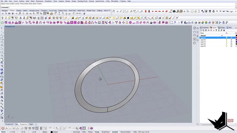Image resolution: width=237 pixels, height=133 pixels.
Task: Click Layer 04 green color swatch
Action: (236, 44)
